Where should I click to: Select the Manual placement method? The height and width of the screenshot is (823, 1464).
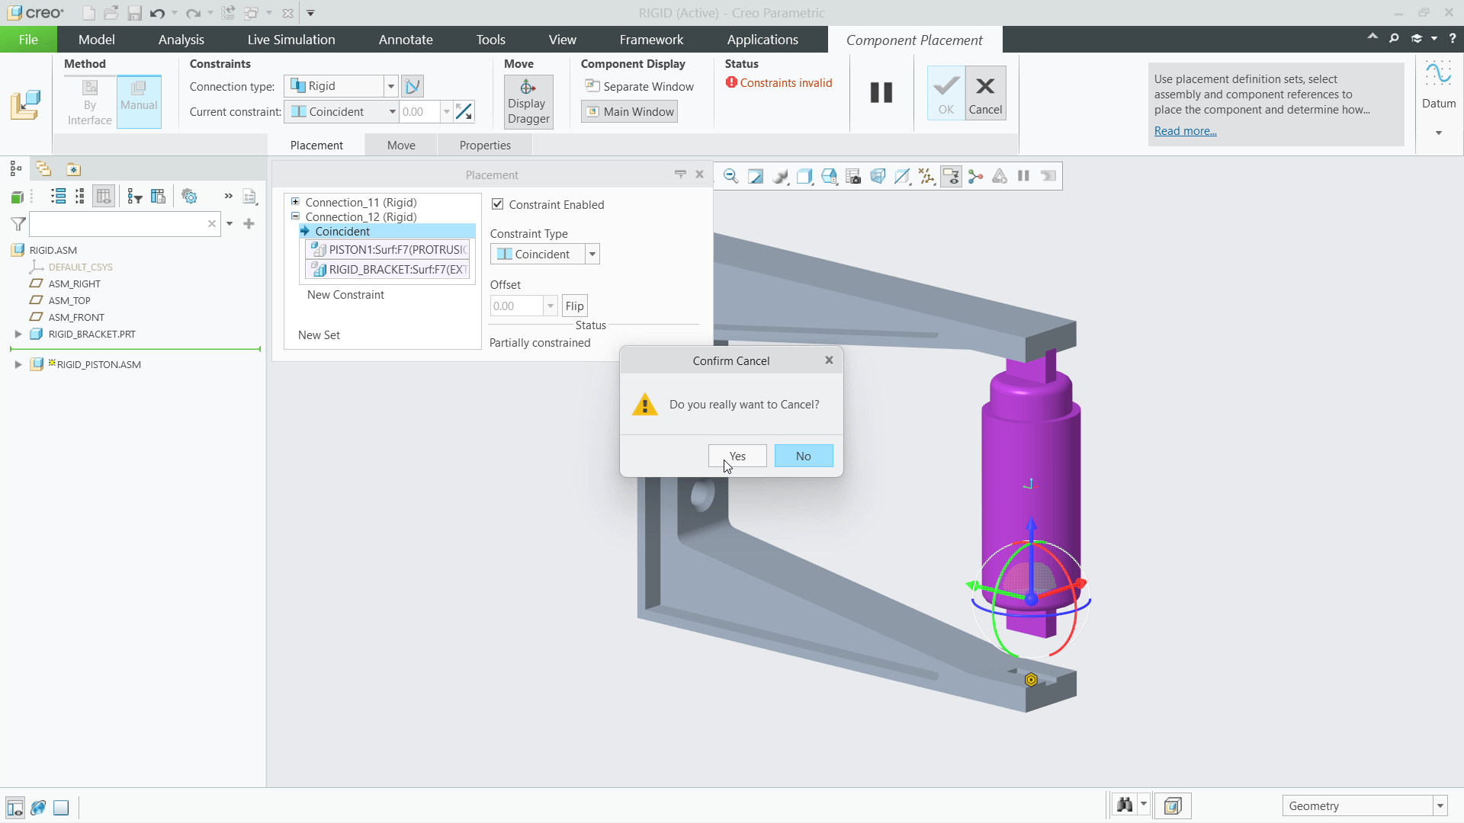(x=139, y=101)
